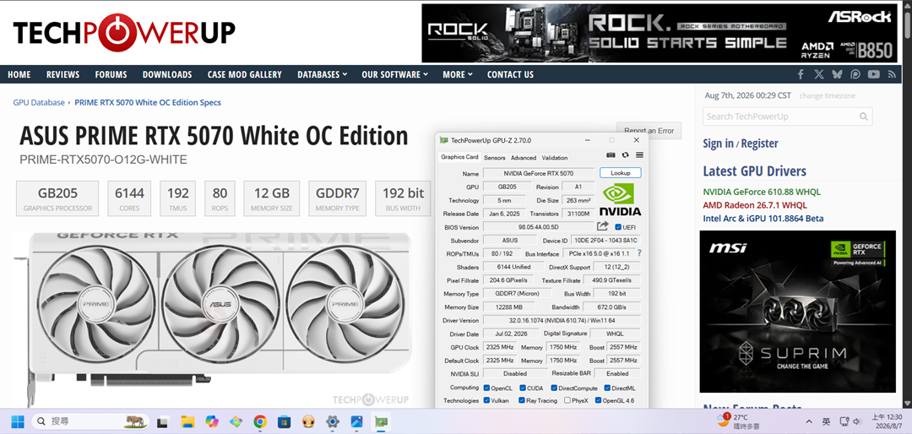Click the search magnifier icon
The height and width of the screenshot is (434, 912).
[865, 117]
